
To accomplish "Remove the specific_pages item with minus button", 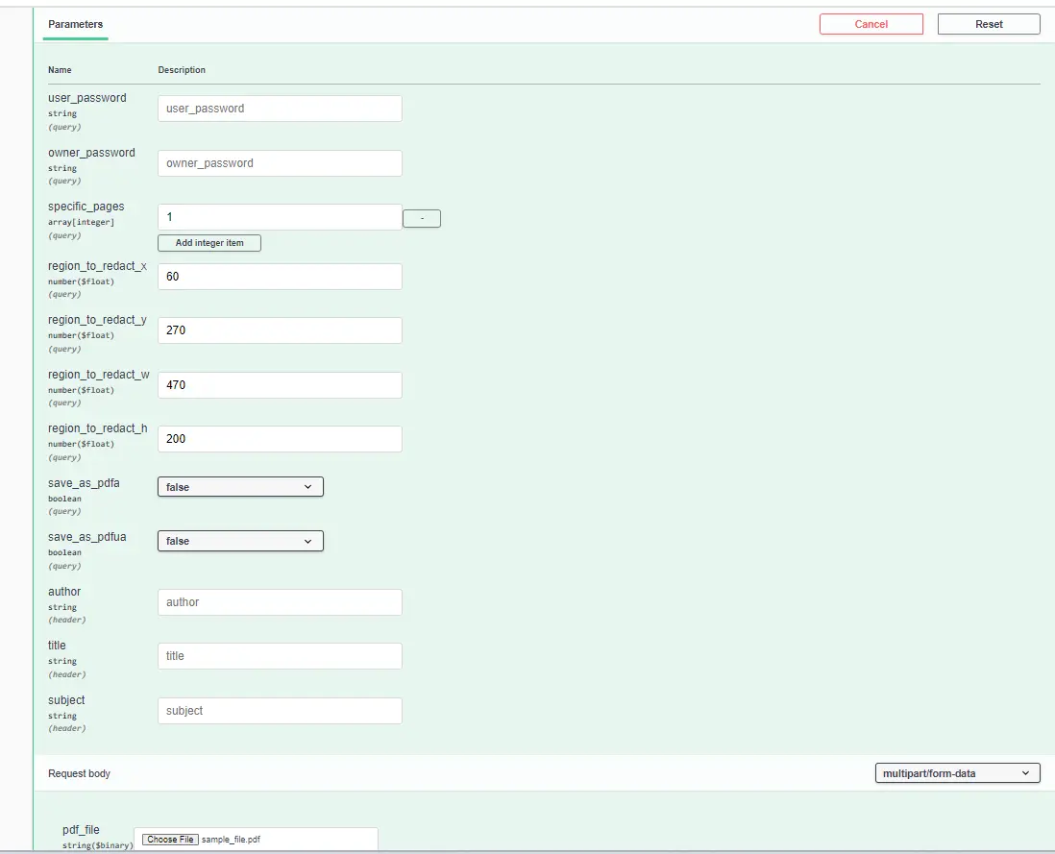I will tap(421, 219).
